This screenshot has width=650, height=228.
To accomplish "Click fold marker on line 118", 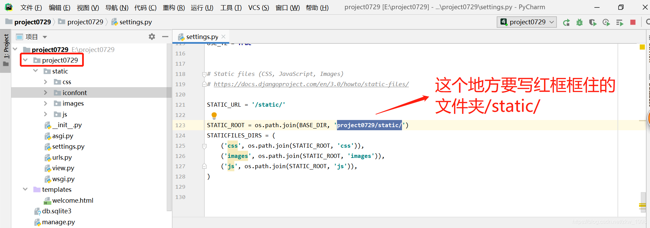I will (x=204, y=74).
